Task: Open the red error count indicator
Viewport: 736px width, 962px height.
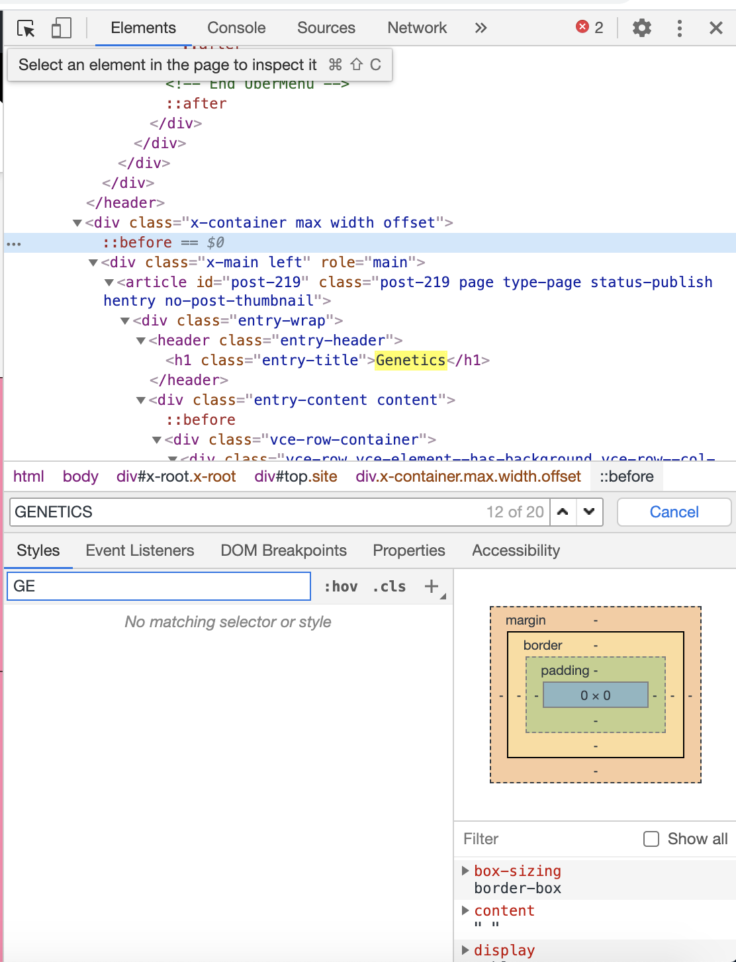Action: [590, 27]
